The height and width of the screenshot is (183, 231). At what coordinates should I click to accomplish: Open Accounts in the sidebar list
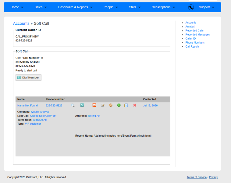pyautogui.click(x=191, y=23)
